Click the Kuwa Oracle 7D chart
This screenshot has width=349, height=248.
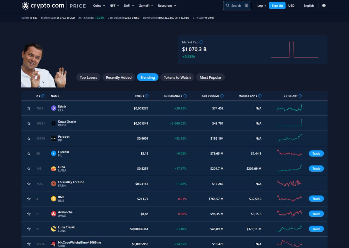tap(289, 123)
